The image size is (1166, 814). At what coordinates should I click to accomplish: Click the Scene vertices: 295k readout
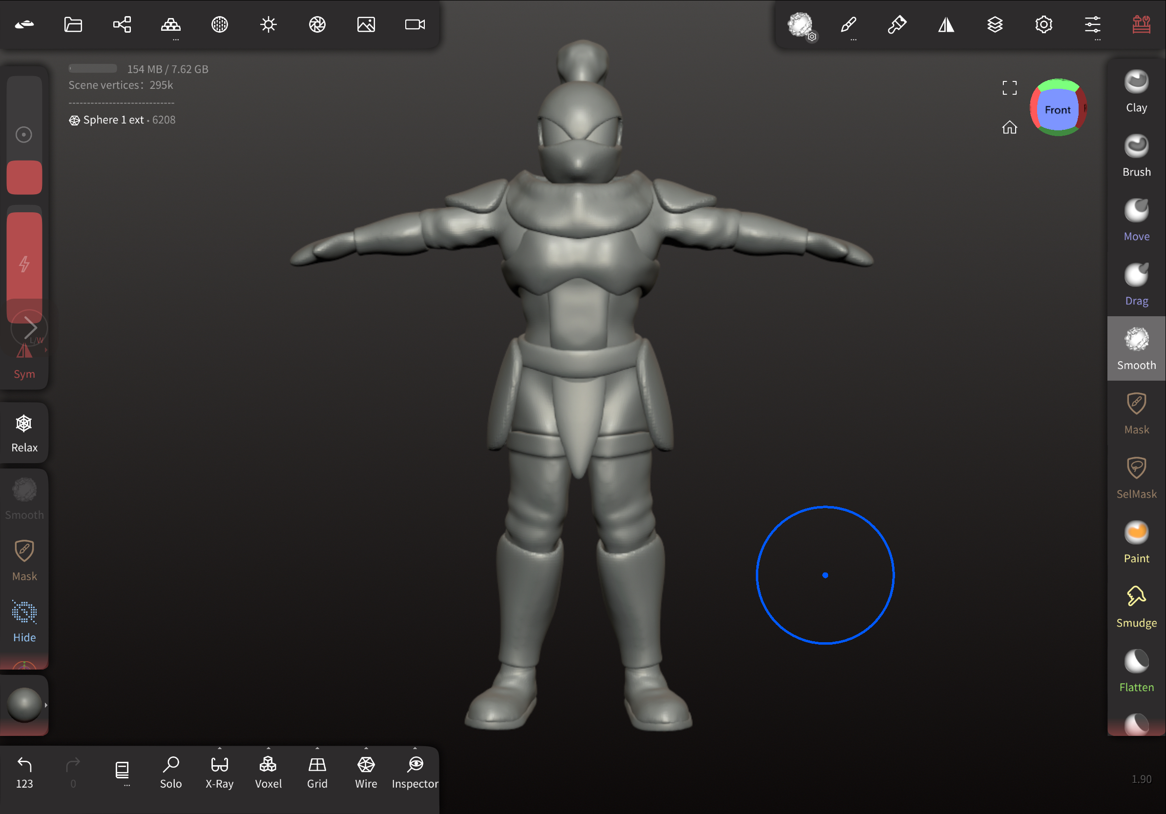click(121, 85)
